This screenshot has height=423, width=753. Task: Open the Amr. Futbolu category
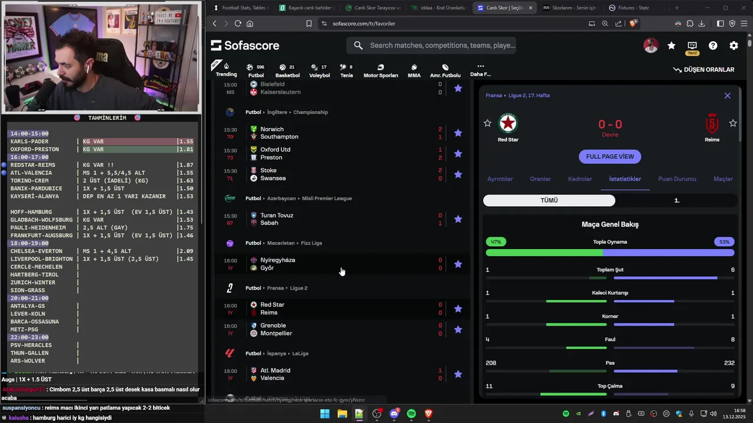click(445, 70)
